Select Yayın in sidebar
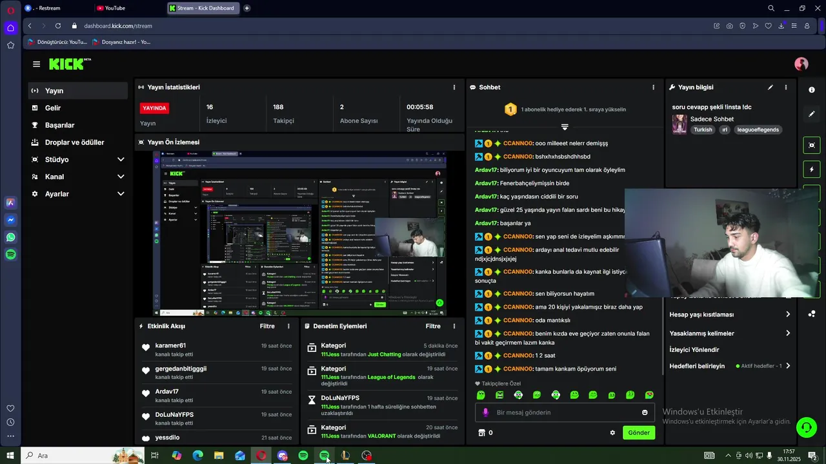The width and height of the screenshot is (826, 464). coord(78,91)
